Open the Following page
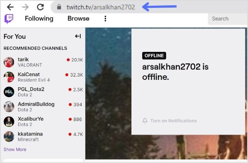Screen dimensions: 248x163 pyautogui.click(x=39, y=19)
